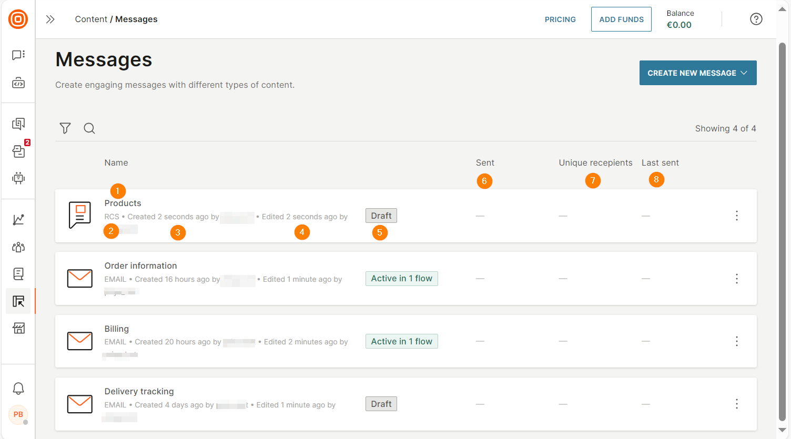The height and width of the screenshot is (439, 791).
Task: Expand the sidebar with double chevron
Action: pyautogui.click(x=50, y=19)
